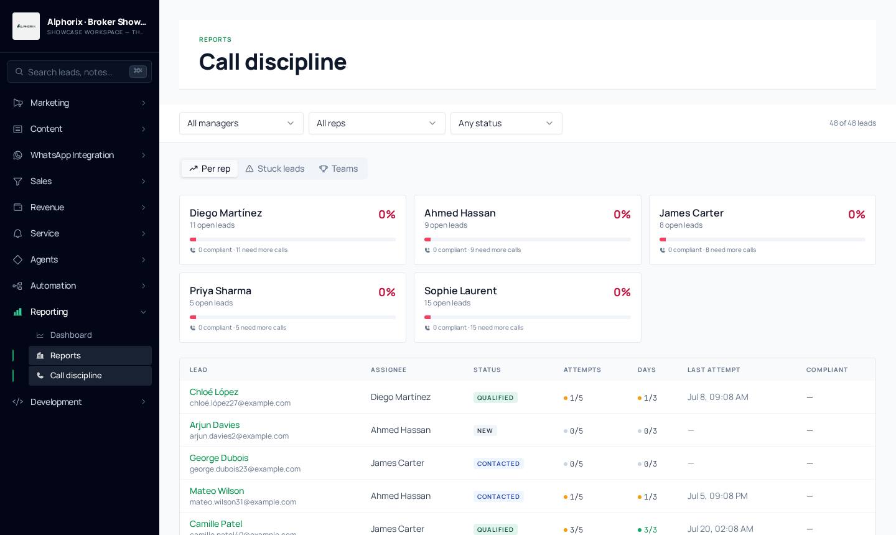Click the Attempts column header
The height and width of the screenshot is (535, 896).
click(582, 370)
